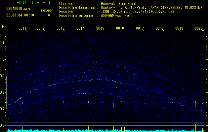
Task: Click the 1.0 kHz axis label
Action: tap(3, 59)
